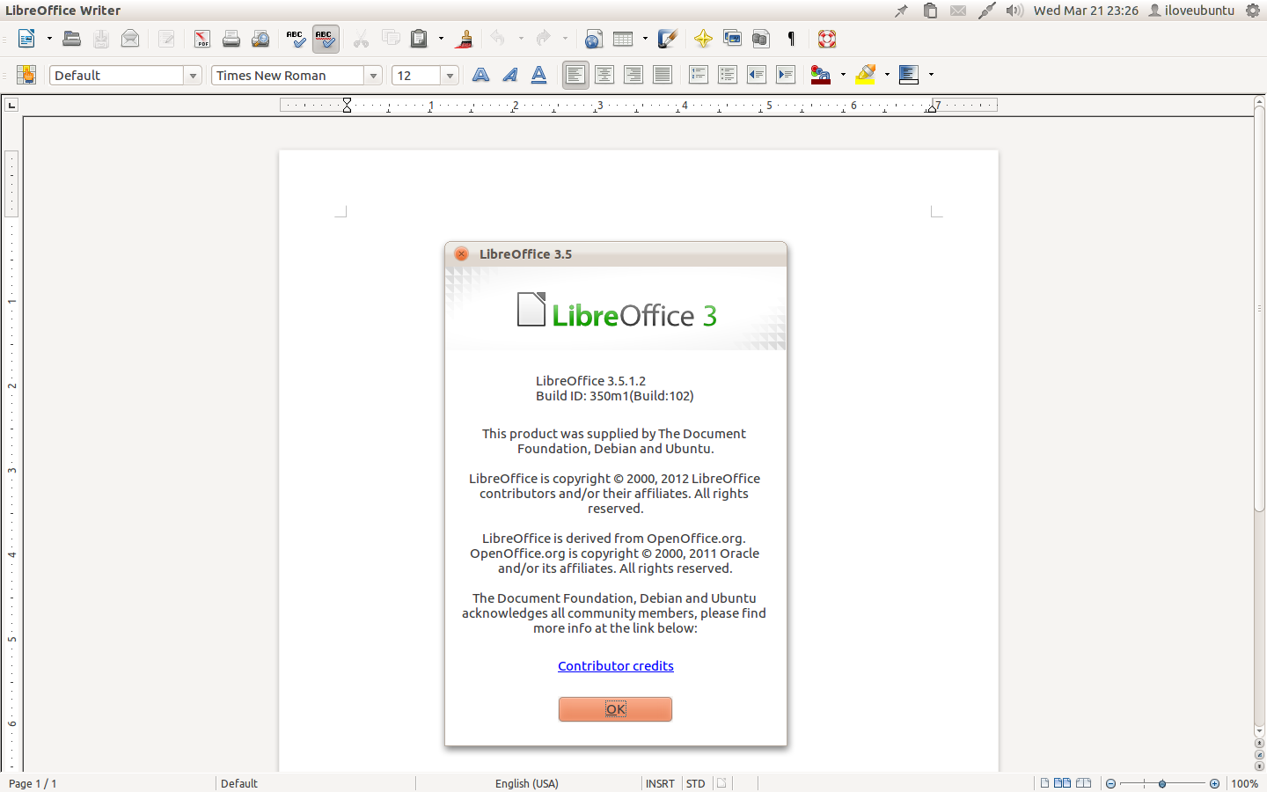1267x792 pixels.
Task: Click the Increase Indent icon
Action: (x=786, y=75)
